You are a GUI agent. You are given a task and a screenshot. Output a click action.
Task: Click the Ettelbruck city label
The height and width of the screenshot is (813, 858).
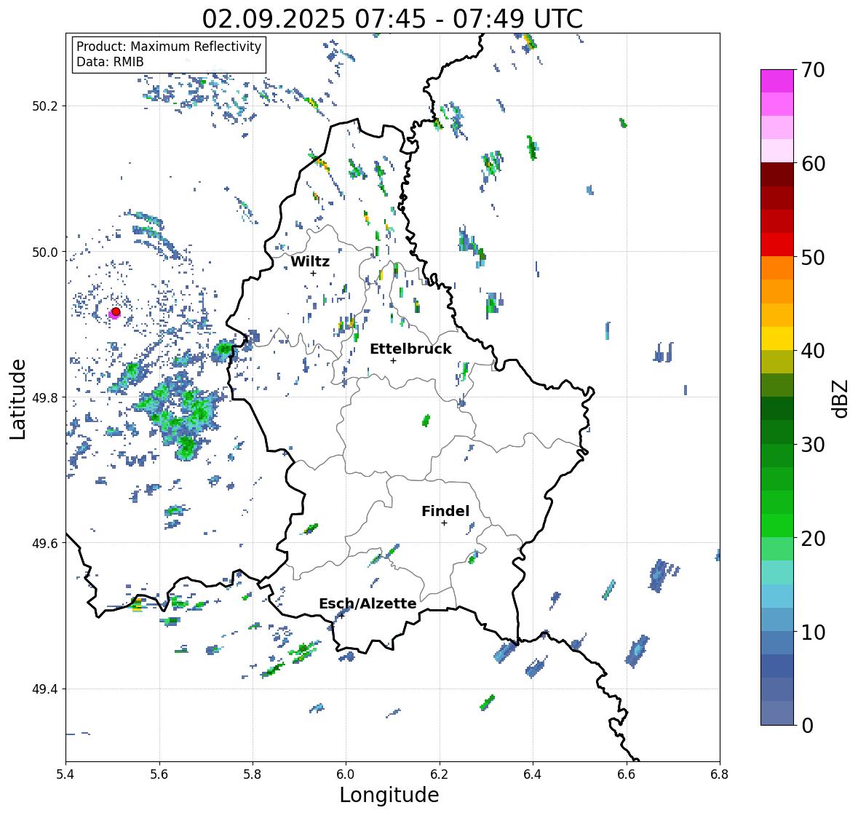pyautogui.click(x=411, y=349)
